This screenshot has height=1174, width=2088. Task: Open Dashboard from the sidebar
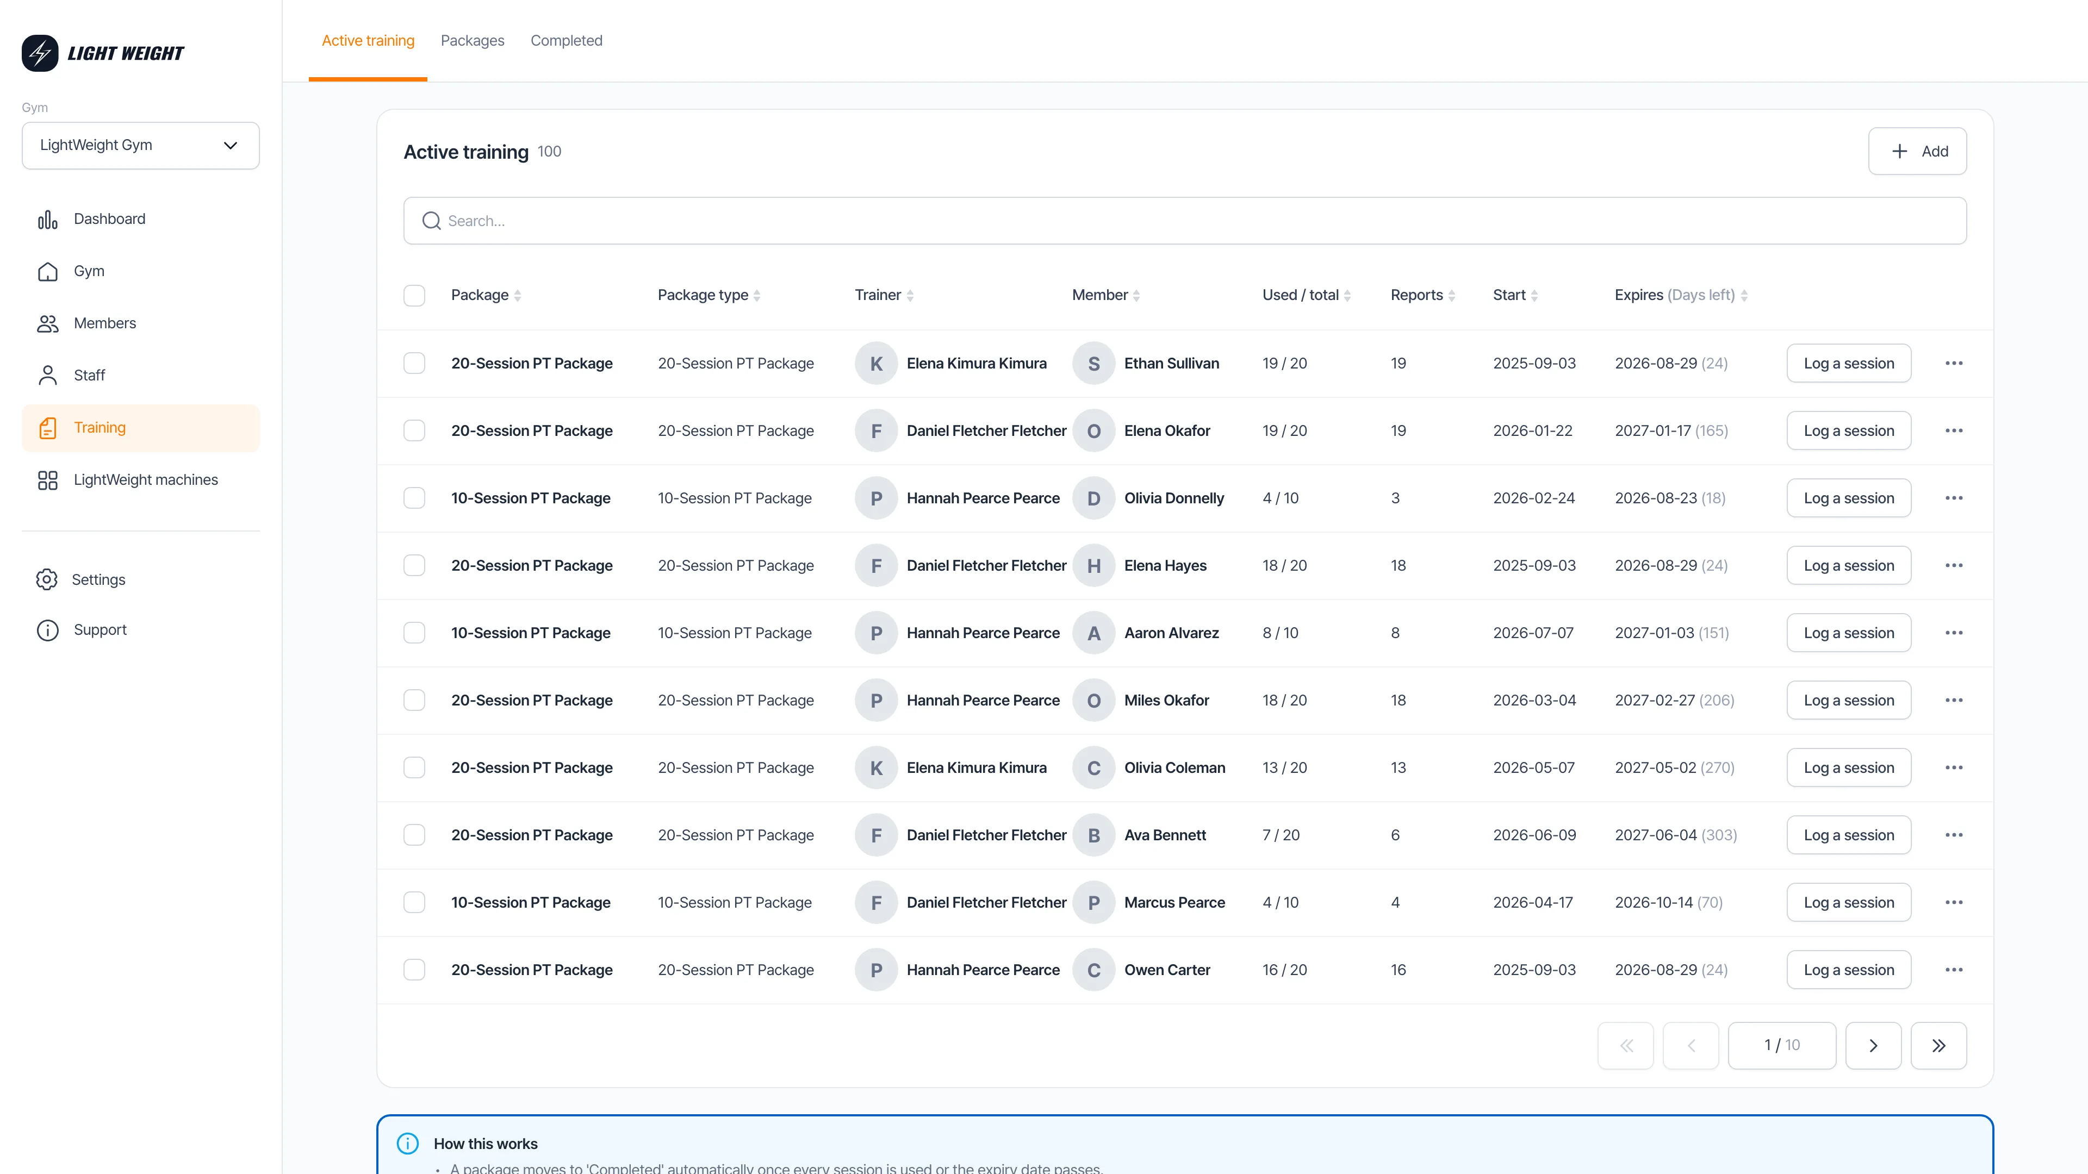pos(140,220)
